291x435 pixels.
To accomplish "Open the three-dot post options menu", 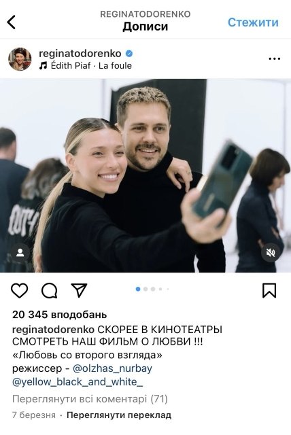I will click(x=275, y=58).
